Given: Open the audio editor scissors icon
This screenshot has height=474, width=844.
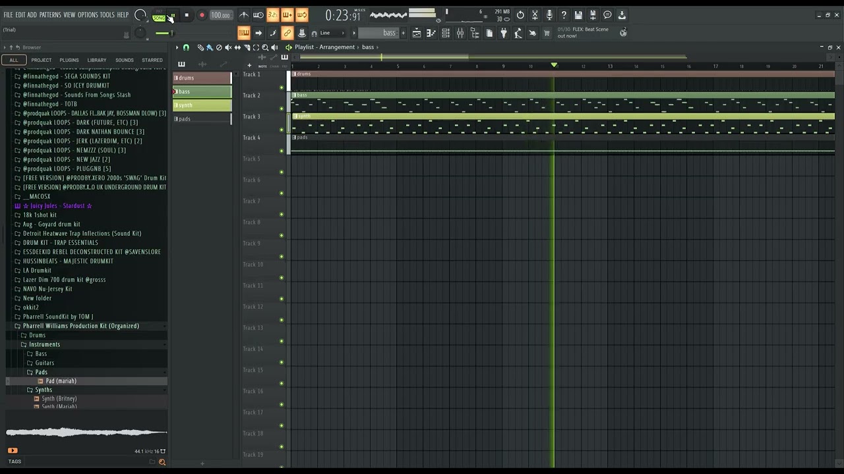Looking at the screenshot, I should [x=535, y=15].
